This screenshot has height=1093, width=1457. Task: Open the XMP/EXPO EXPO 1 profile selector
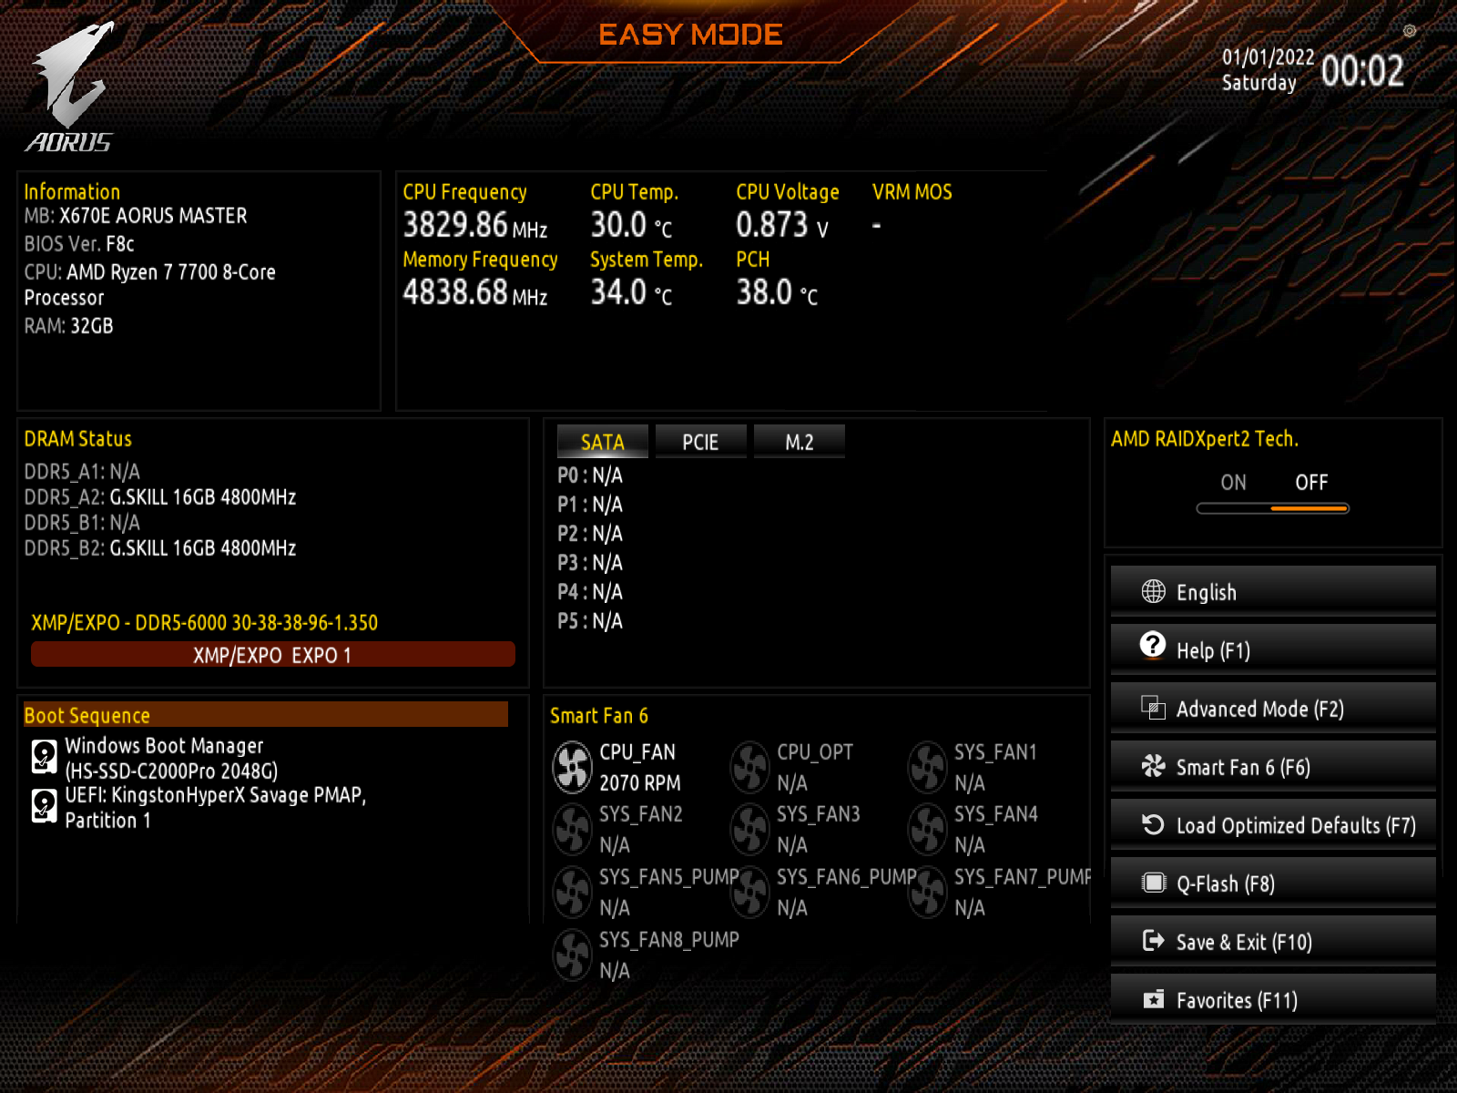click(x=272, y=655)
